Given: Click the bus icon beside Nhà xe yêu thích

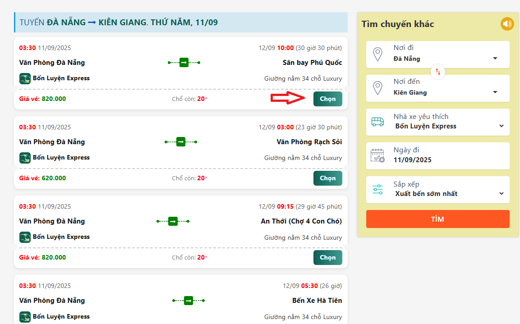Looking at the screenshot, I should coord(377,122).
